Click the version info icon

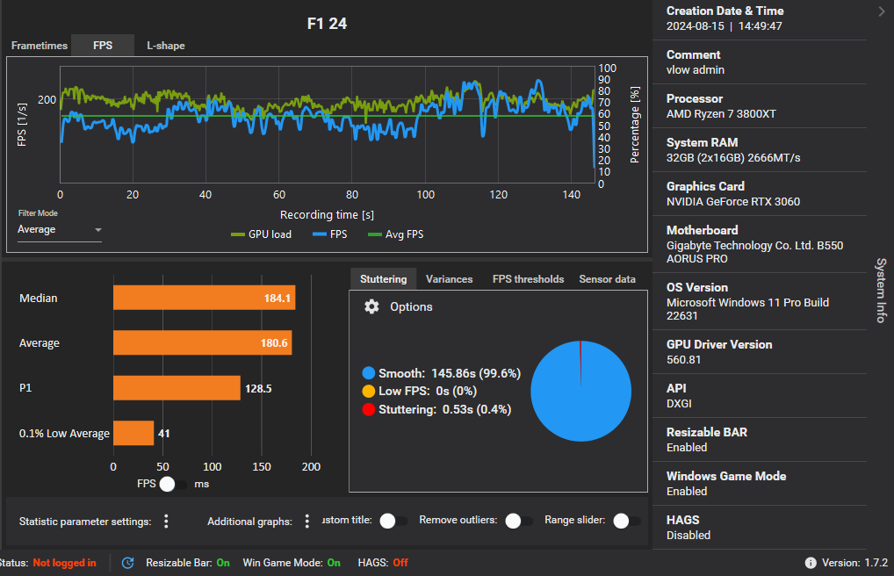(x=811, y=563)
